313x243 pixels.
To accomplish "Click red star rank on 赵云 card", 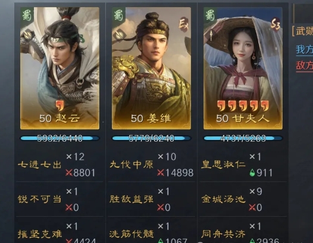I will 60,105.
